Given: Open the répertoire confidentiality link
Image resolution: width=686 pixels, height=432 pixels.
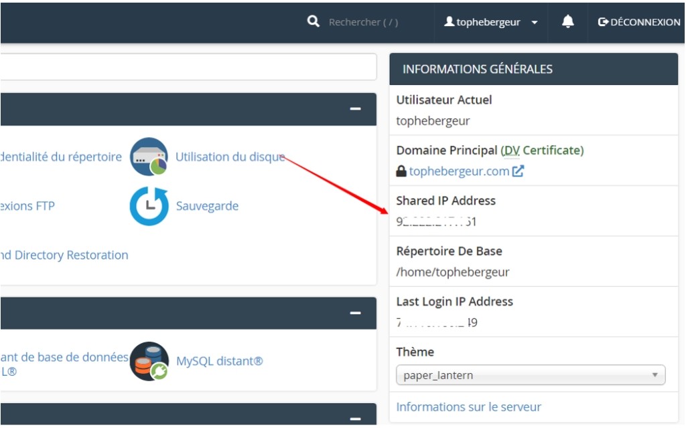Looking at the screenshot, I should (x=61, y=156).
